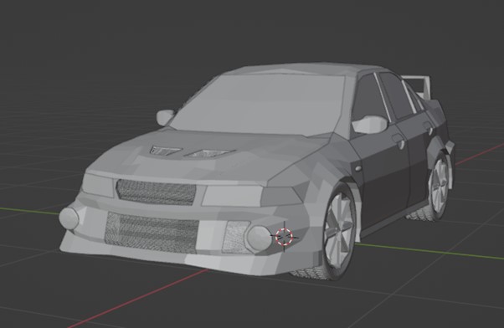Select the round fog light on the bumper's far corner

[x=69, y=218]
